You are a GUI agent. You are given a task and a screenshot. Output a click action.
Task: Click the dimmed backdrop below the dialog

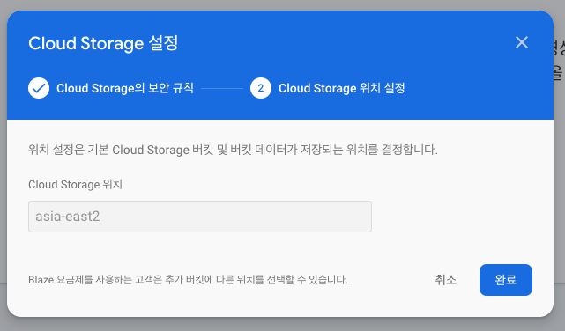tap(282, 324)
